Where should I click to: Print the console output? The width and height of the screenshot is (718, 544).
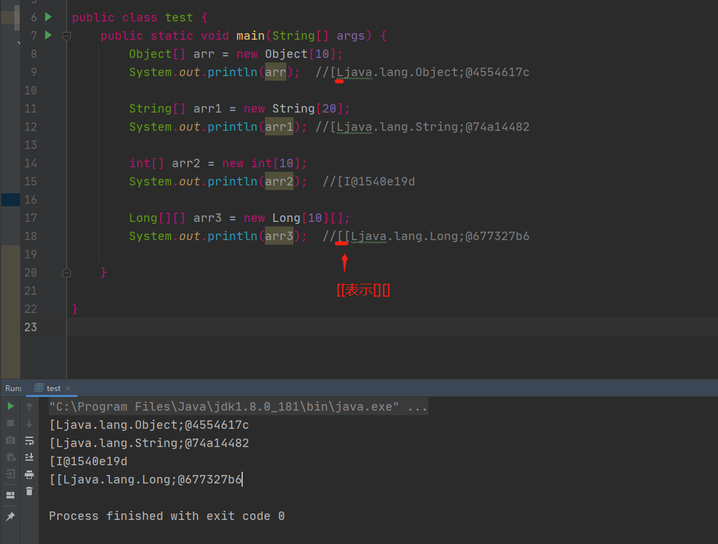(x=29, y=474)
